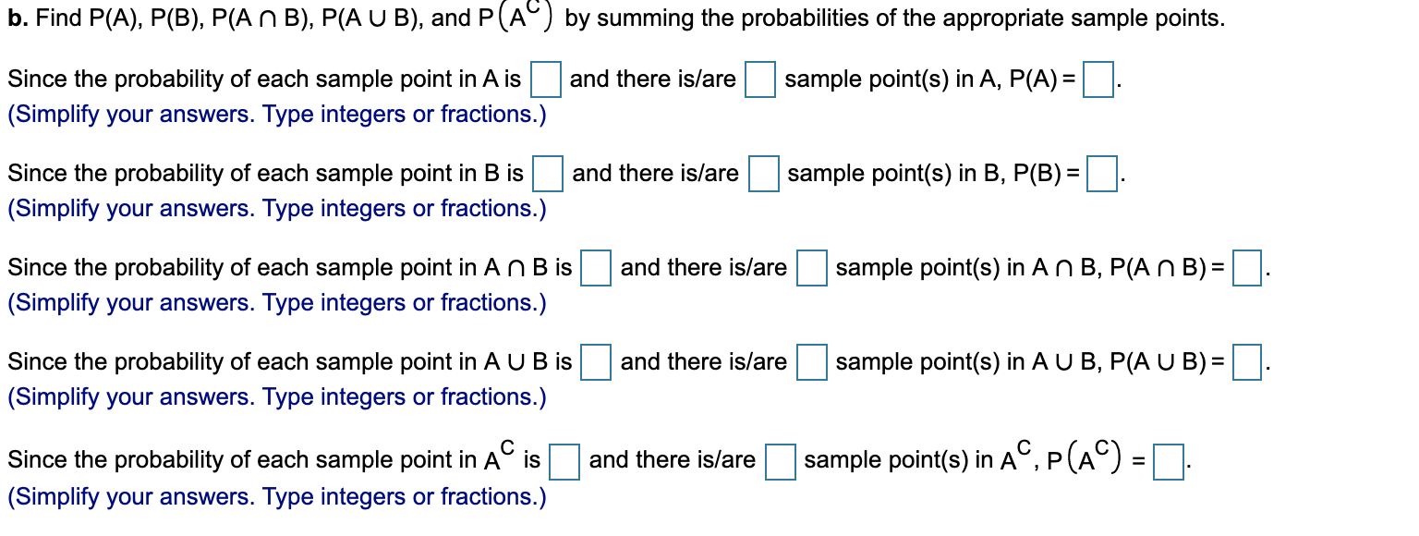Click the probability box for sample points in A ∪ B
The height and width of the screenshot is (536, 1419).
[594, 364]
